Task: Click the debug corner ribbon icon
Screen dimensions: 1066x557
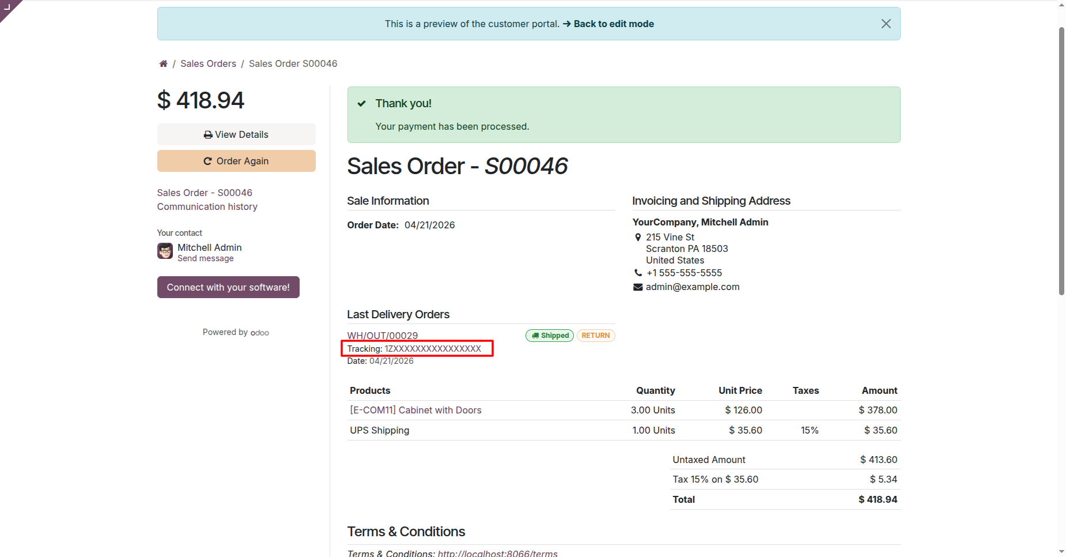Action: pyautogui.click(x=7, y=7)
